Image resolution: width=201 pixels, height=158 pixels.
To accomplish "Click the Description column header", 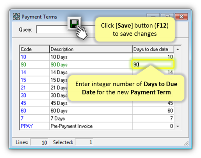I will [x=91, y=49].
